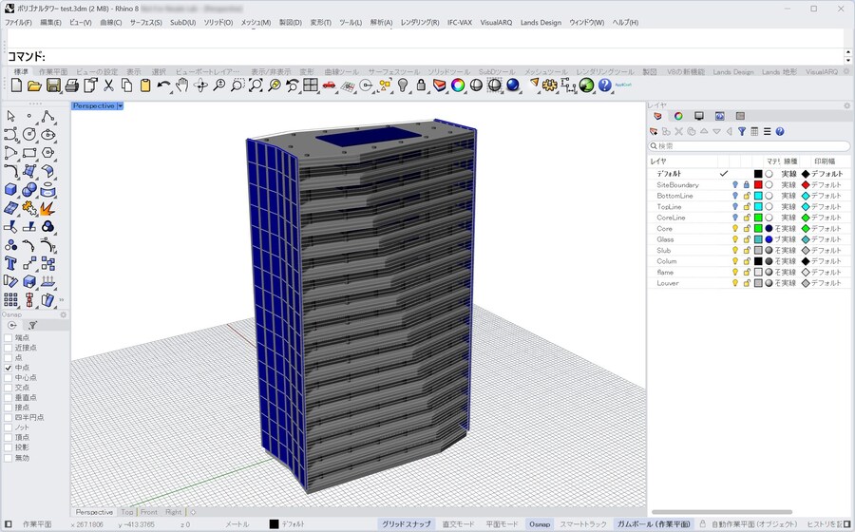855x532 pixels.
Task: Click the Options gear icon in toolbar
Action: [x=549, y=85]
